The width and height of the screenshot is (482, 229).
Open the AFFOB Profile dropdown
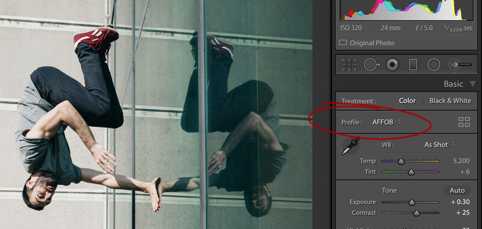point(387,122)
